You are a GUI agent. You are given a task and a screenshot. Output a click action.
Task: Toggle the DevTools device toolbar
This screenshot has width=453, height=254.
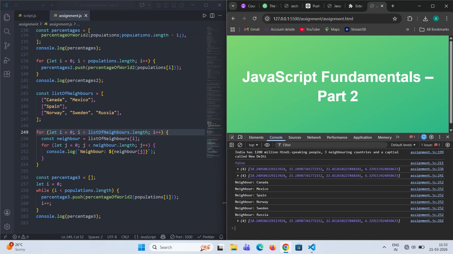(x=240, y=137)
